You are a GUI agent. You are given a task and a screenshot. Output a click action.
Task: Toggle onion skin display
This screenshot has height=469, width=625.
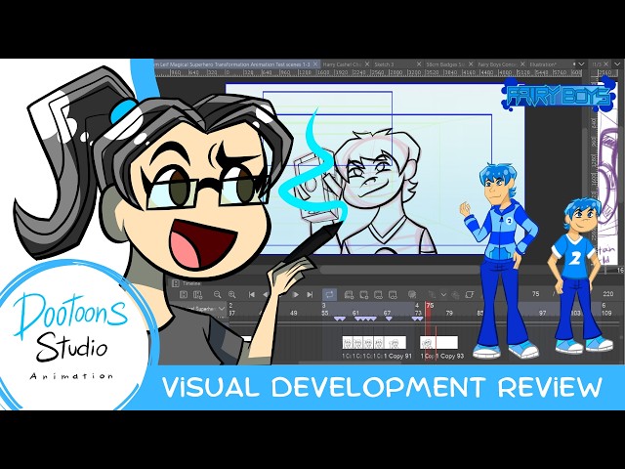click(412, 295)
